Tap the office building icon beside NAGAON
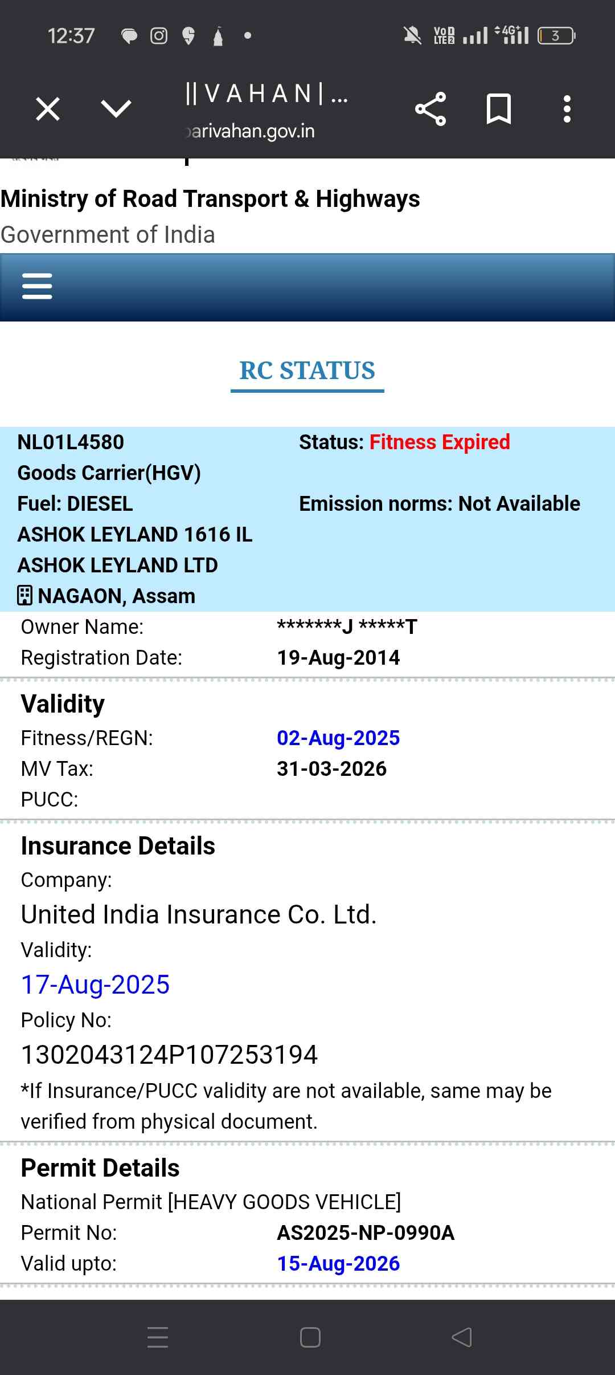The image size is (615, 1375). pyautogui.click(x=25, y=596)
